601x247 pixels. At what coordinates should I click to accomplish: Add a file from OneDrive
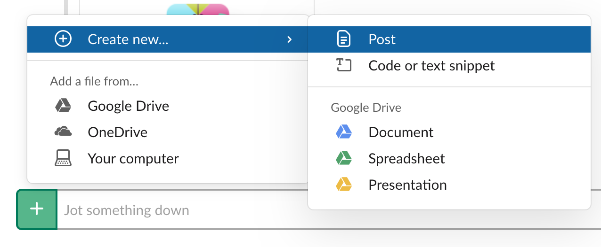pyautogui.click(x=117, y=132)
